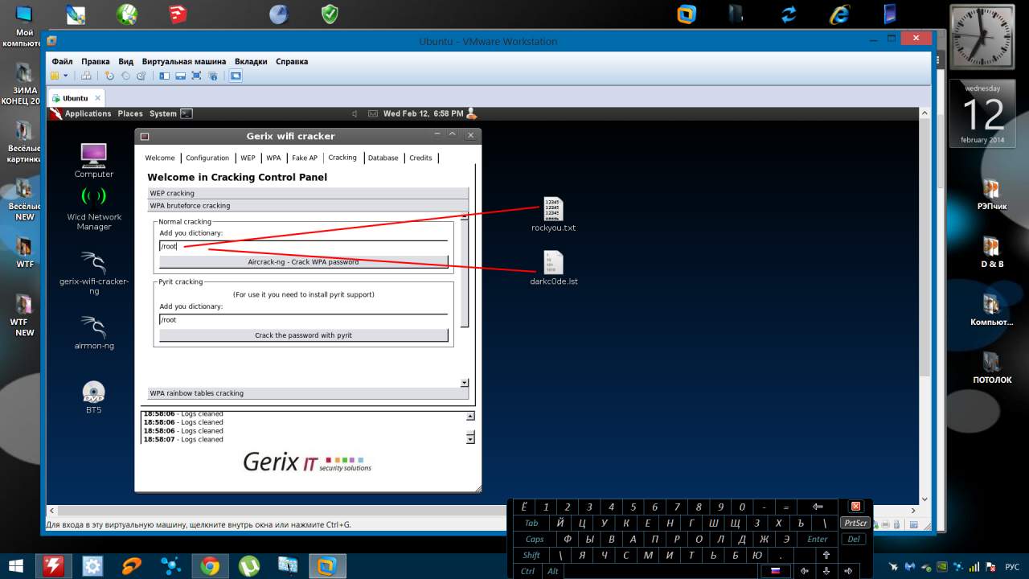Open the terminal launcher in GNOME panel
Viewport: 1029px width, 579px height.
coord(187,113)
